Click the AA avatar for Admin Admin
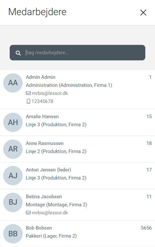The image size is (155, 247). pyautogui.click(x=13, y=83)
